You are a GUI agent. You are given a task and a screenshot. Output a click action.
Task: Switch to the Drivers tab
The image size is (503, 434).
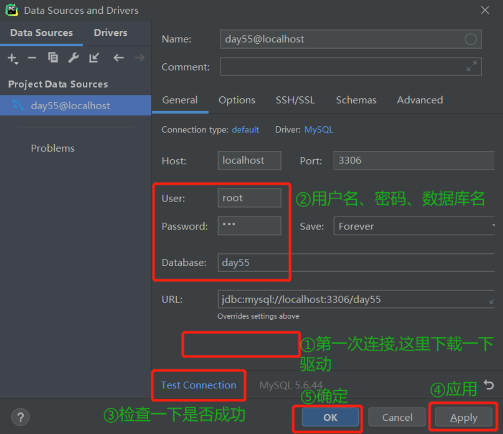(111, 32)
